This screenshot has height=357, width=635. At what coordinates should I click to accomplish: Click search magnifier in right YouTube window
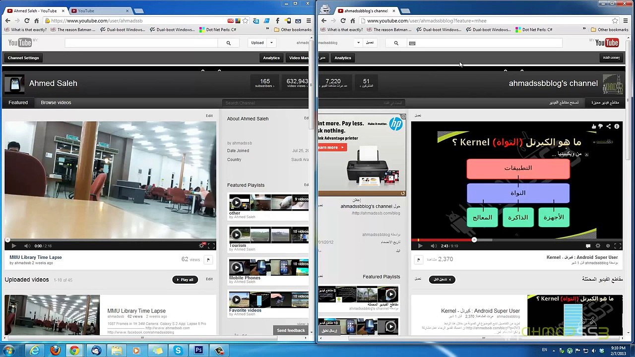pos(396,43)
